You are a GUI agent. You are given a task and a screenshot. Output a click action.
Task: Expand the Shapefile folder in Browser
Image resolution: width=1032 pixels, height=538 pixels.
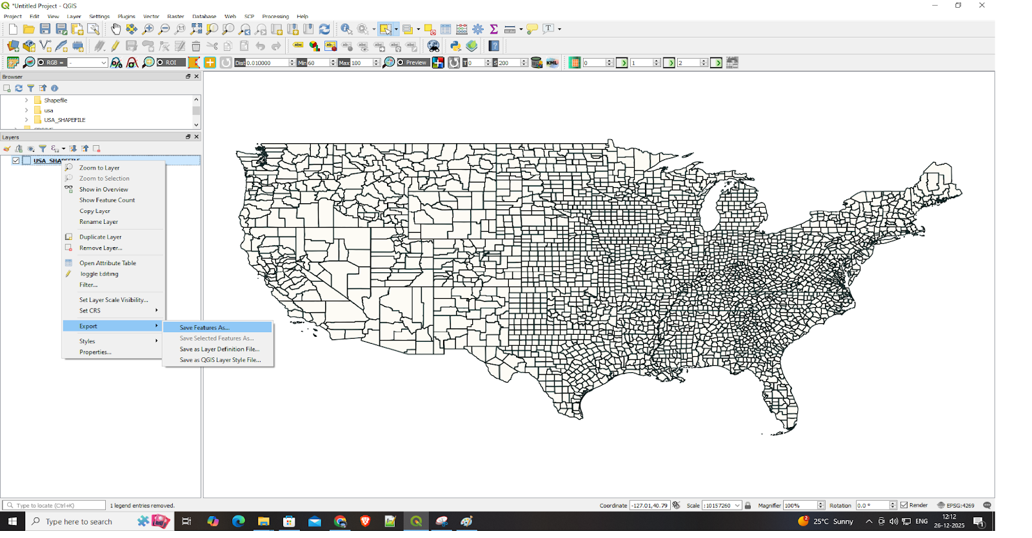[x=26, y=101]
